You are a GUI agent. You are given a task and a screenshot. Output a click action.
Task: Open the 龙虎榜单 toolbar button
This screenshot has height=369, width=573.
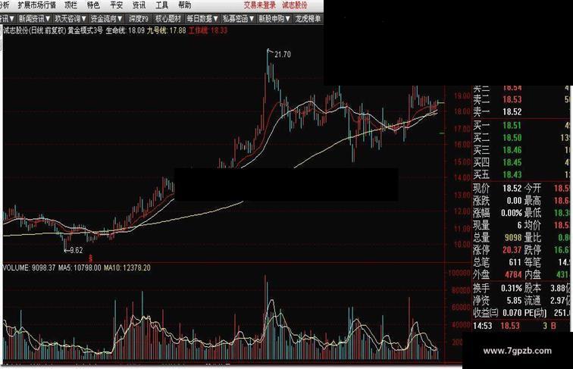308,18
